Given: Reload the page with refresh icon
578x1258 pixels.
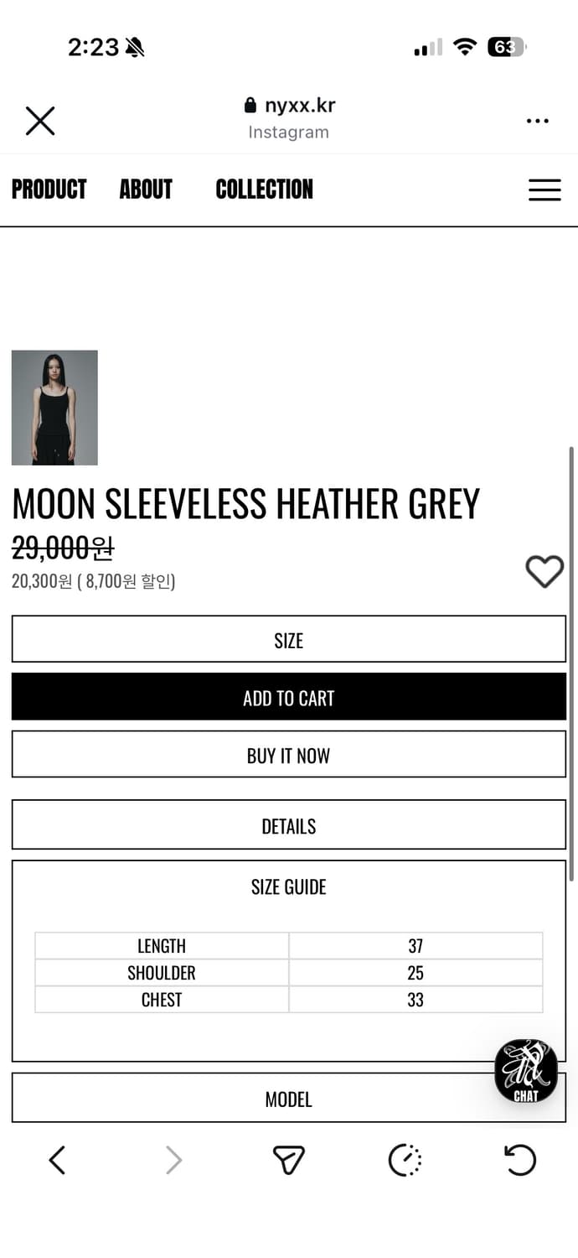Looking at the screenshot, I should click(520, 1161).
